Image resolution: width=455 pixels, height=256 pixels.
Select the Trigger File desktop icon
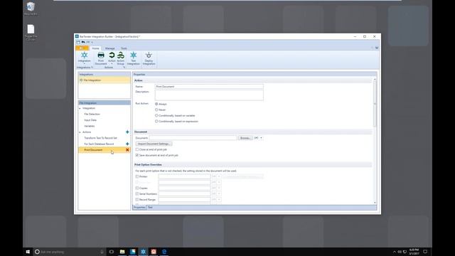pos(31,33)
